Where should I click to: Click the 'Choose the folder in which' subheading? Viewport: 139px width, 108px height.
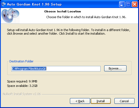pos(86,17)
